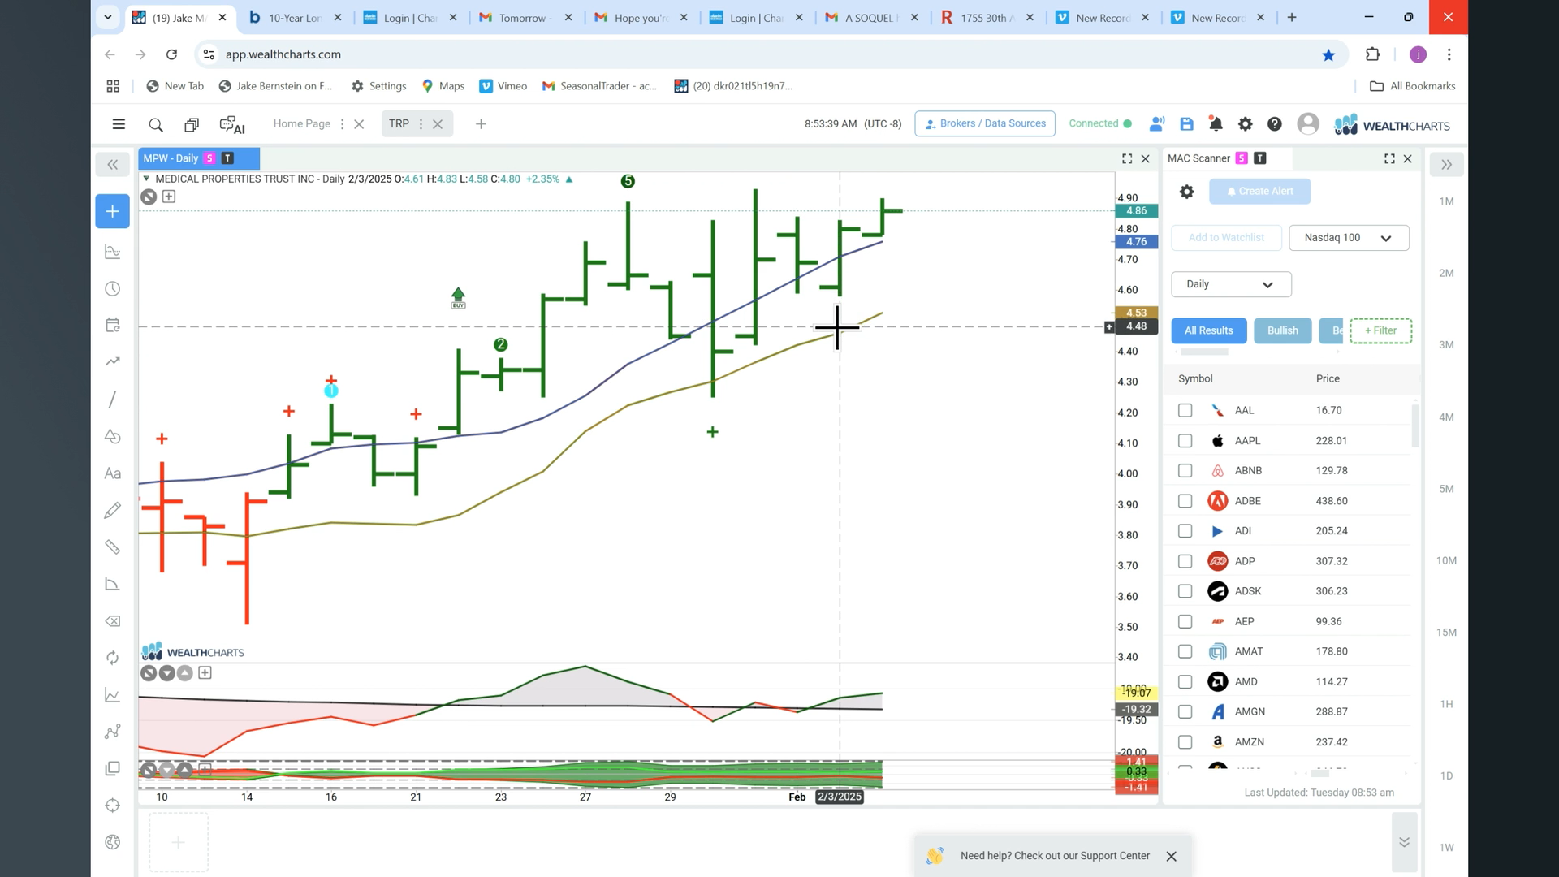Click the Add to Watchlist button
The width and height of the screenshot is (1559, 877).
point(1226,238)
